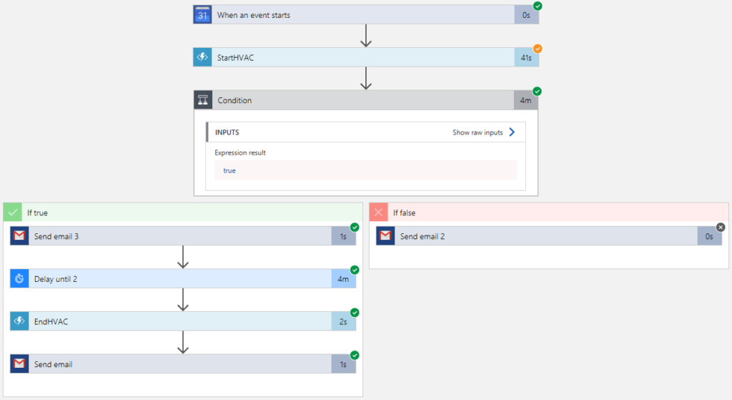Click the 2s duration on EndHVAC

343,321
